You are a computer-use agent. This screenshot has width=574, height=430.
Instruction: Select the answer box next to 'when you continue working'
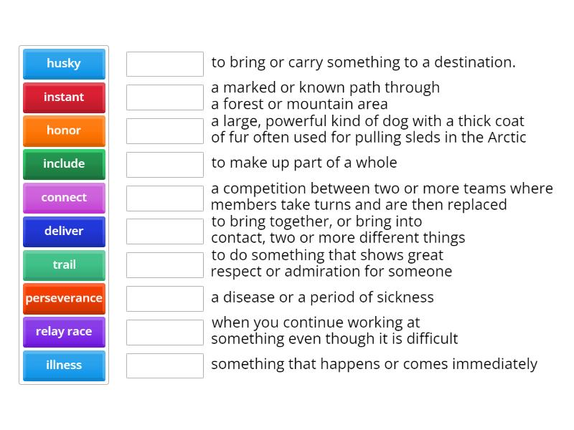pyautogui.click(x=164, y=331)
